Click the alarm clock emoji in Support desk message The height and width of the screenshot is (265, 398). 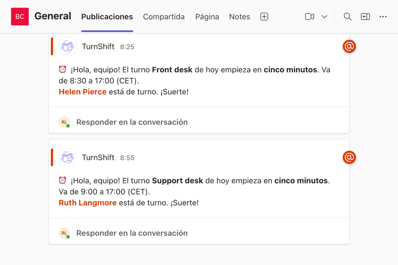pyautogui.click(x=62, y=181)
